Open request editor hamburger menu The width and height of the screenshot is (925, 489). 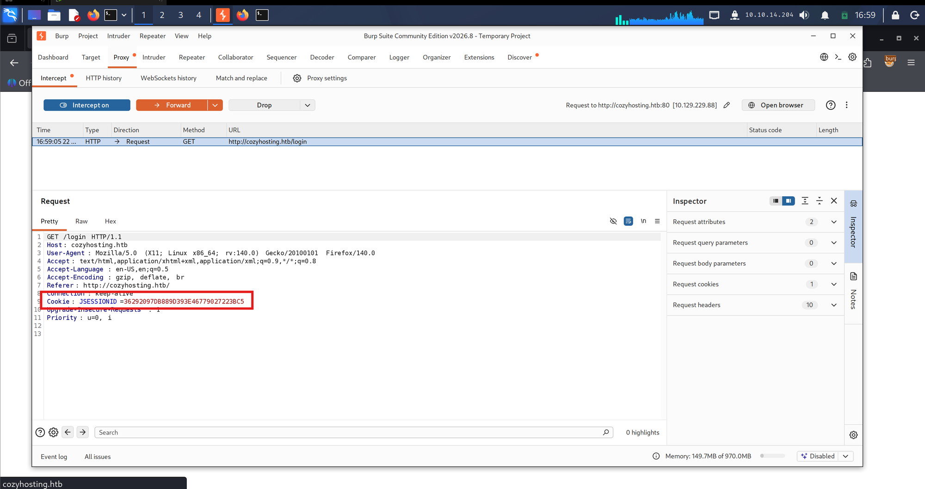point(657,221)
